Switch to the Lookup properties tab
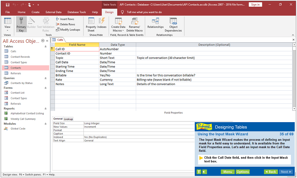Screen dimensions: 297x178 (x=68, y=119)
